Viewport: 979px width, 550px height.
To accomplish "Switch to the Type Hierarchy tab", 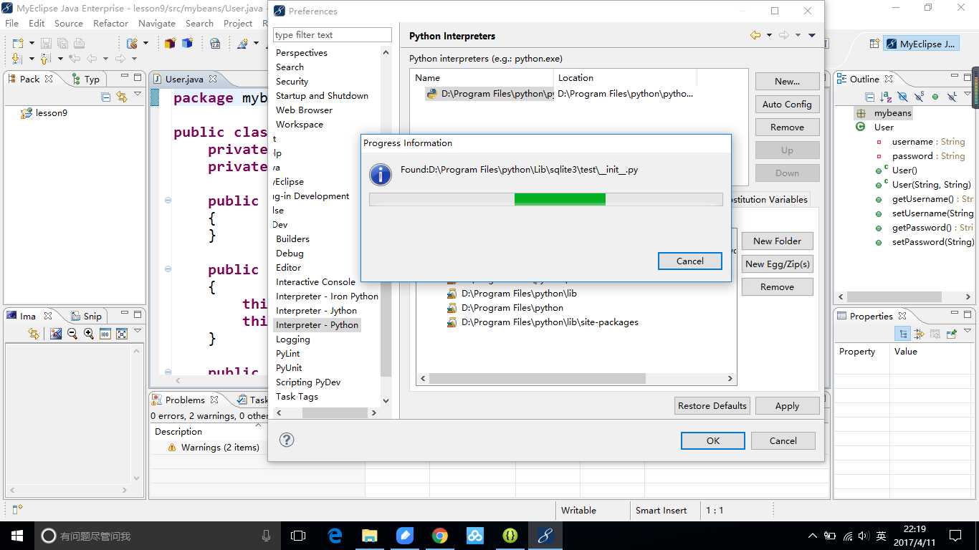I will point(86,79).
